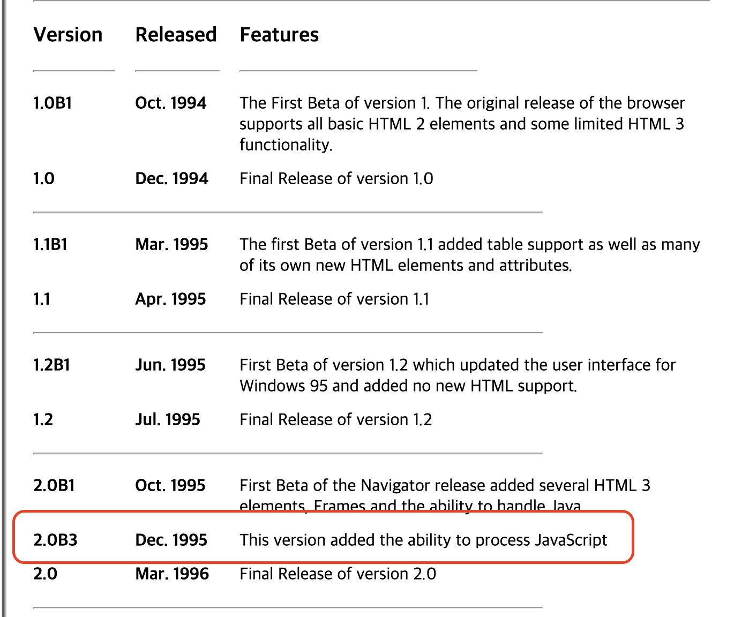The height and width of the screenshot is (617, 734).
Task: Click the highlighted 2.0B3 version cell
Action: [x=55, y=540]
